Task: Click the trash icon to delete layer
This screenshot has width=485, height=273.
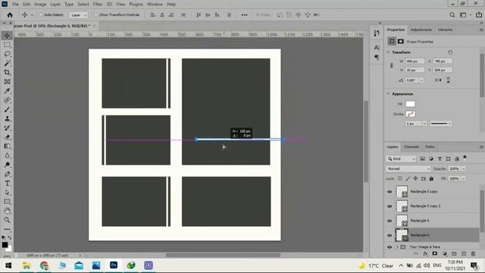Action: coord(473,253)
